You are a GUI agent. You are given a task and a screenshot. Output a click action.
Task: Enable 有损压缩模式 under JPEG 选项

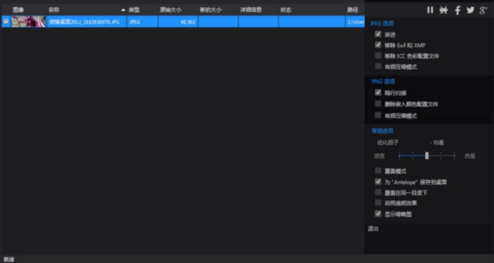tap(378, 67)
